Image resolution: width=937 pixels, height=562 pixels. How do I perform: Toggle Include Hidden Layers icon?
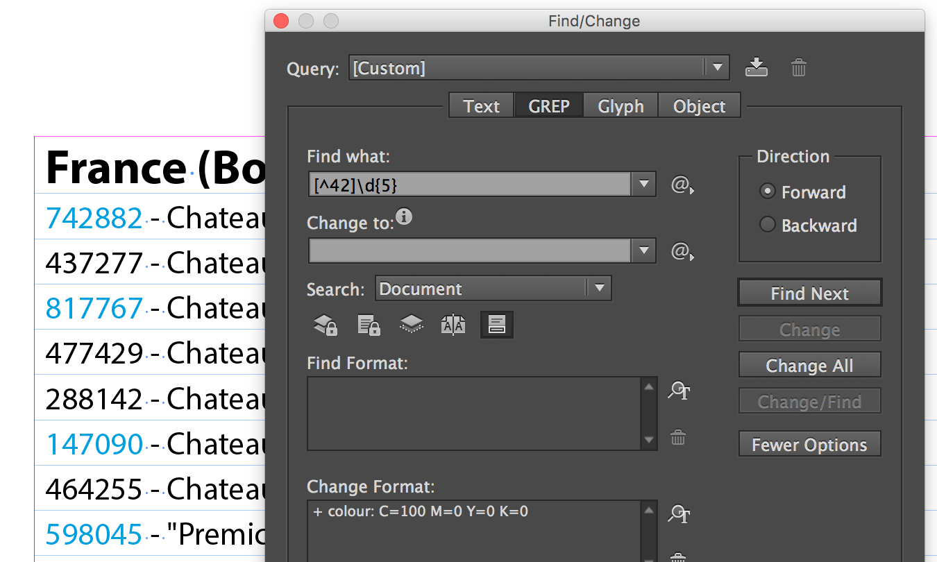tap(412, 325)
